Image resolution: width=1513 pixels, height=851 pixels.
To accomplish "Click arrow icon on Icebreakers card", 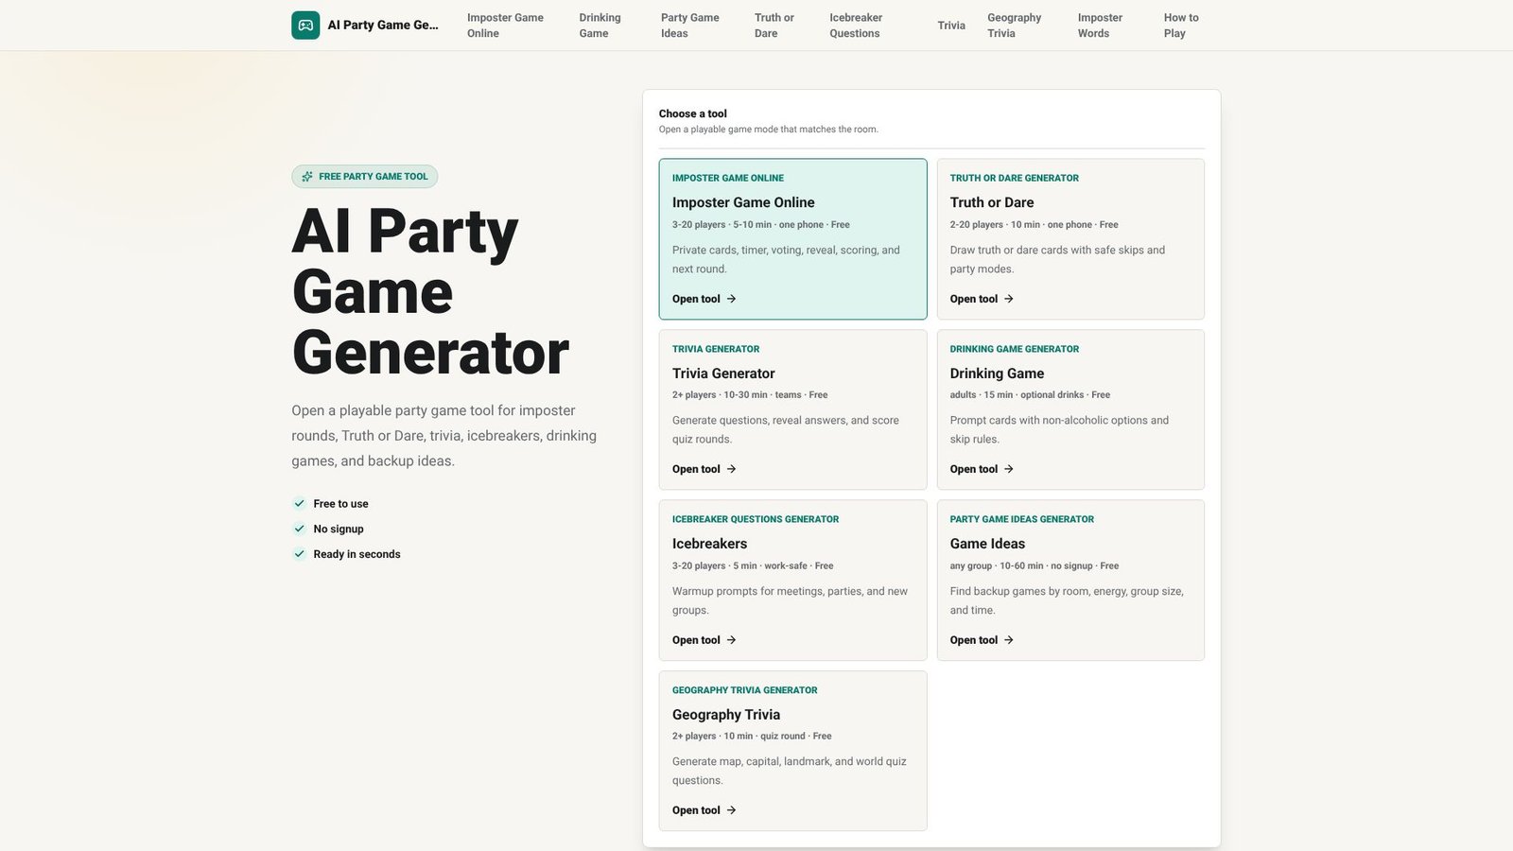I will click(731, 640).
